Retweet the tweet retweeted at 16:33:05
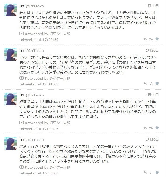Screen dimensions: 166x177 151,173
